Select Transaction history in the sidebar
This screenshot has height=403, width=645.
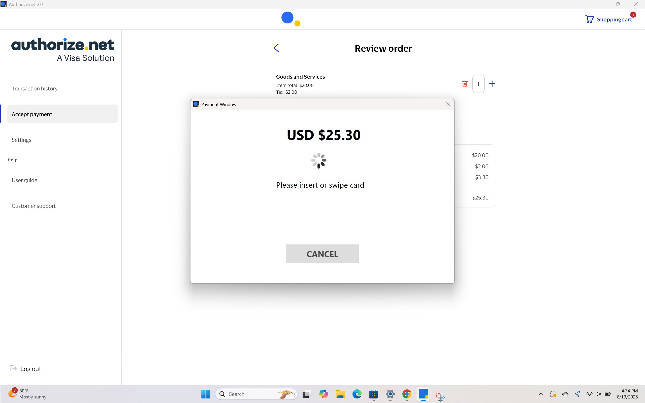pyautogui.click(x=35, y=88)
